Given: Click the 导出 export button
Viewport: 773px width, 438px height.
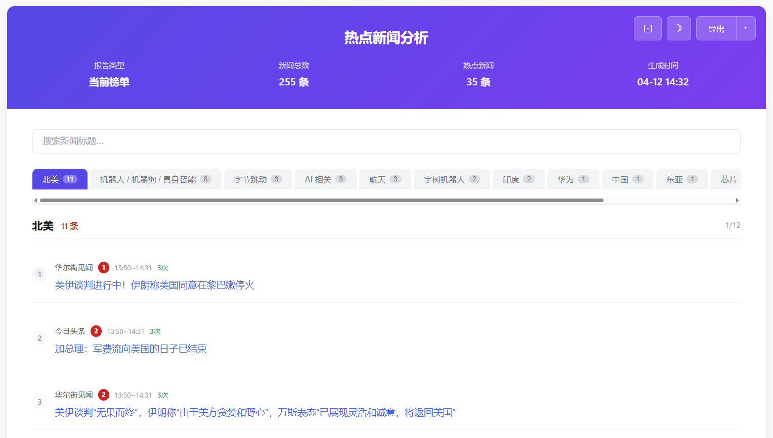Looking at the screenshot, I should pos(716,29).
